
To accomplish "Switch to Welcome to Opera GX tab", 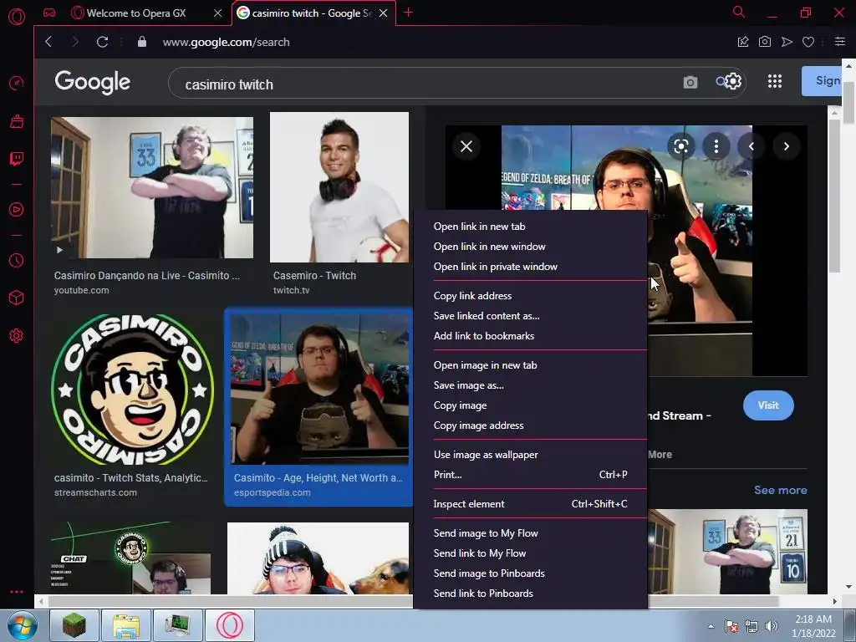I will (136, 13).
